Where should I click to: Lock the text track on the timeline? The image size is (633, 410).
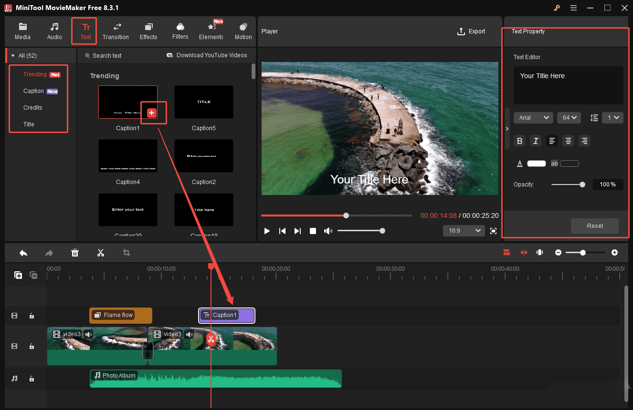pos(32,316)
